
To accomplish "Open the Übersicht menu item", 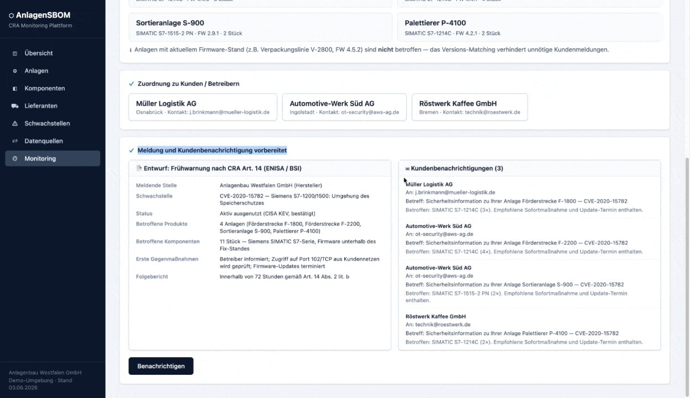I will [x=53, y=53].
